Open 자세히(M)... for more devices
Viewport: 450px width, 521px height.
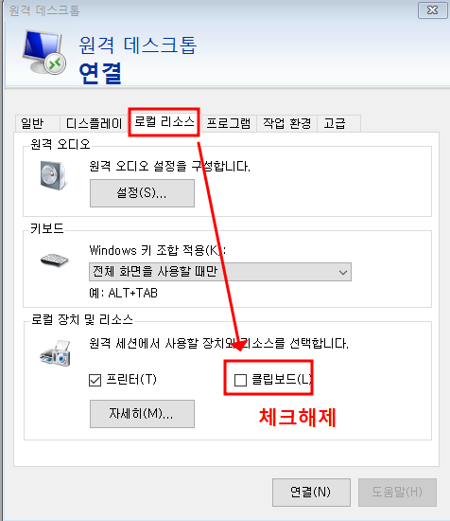point(142,414)
